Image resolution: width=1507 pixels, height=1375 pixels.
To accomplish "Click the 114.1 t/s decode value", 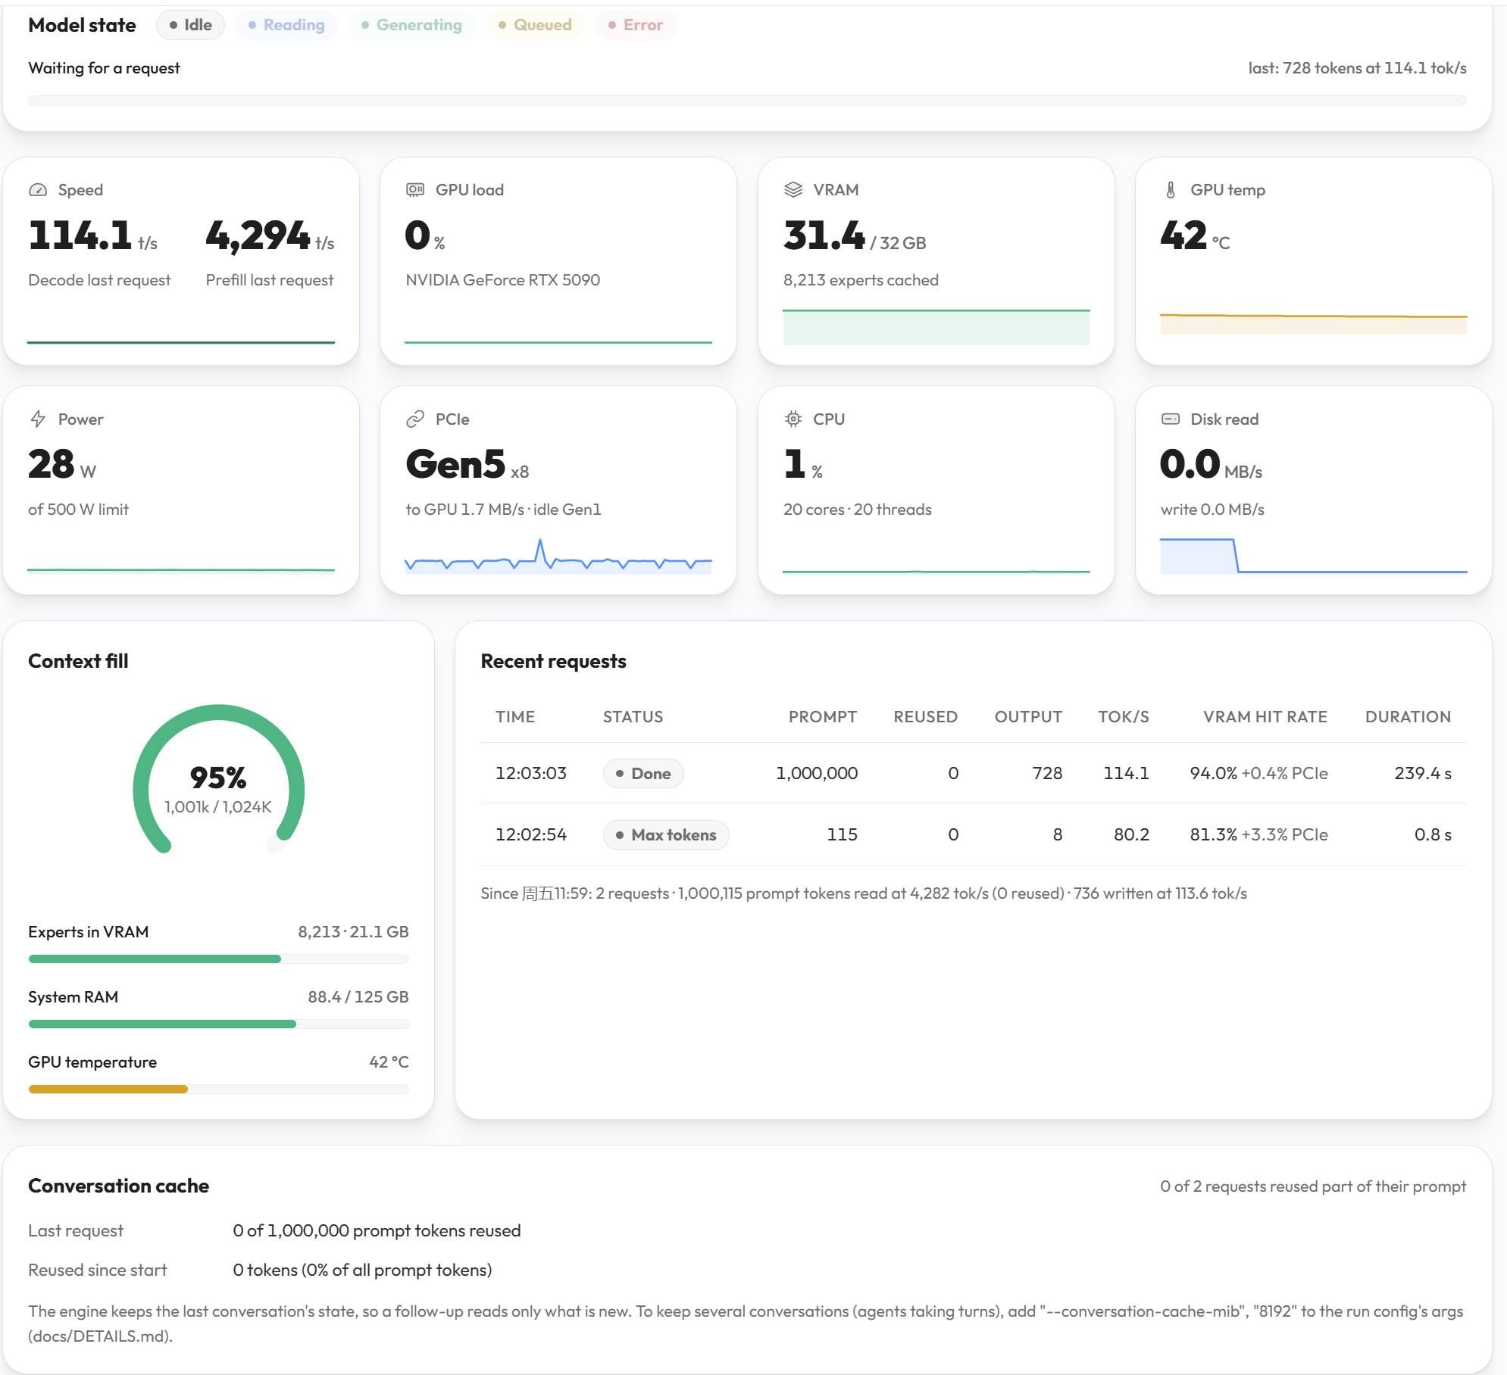I will click(x=93, y=235).
